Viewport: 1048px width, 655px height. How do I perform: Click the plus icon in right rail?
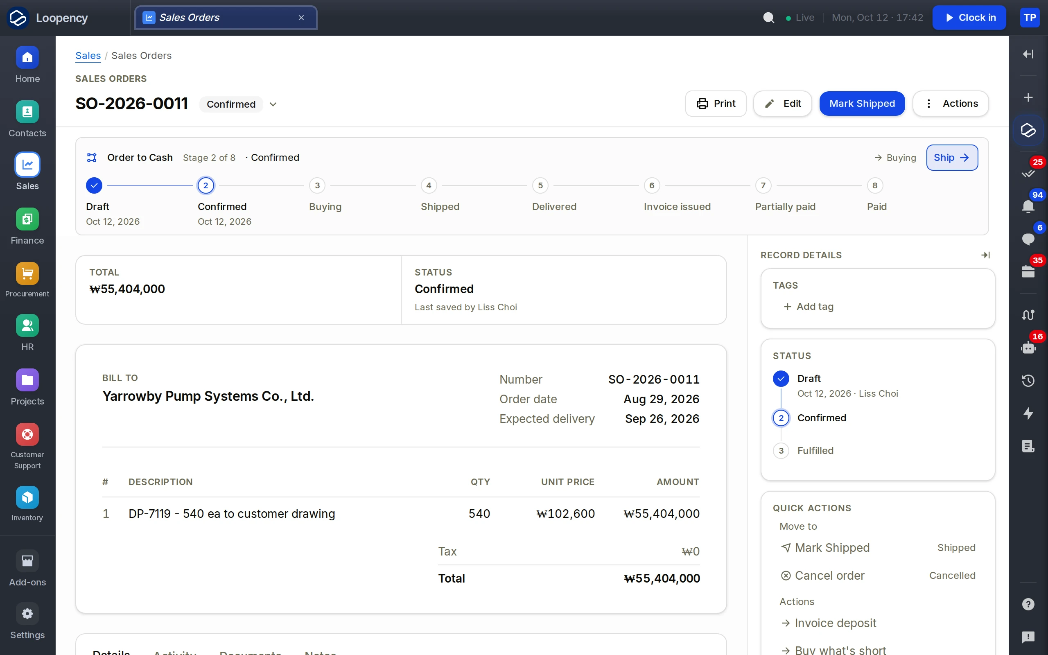click(x=1028, y=97)
